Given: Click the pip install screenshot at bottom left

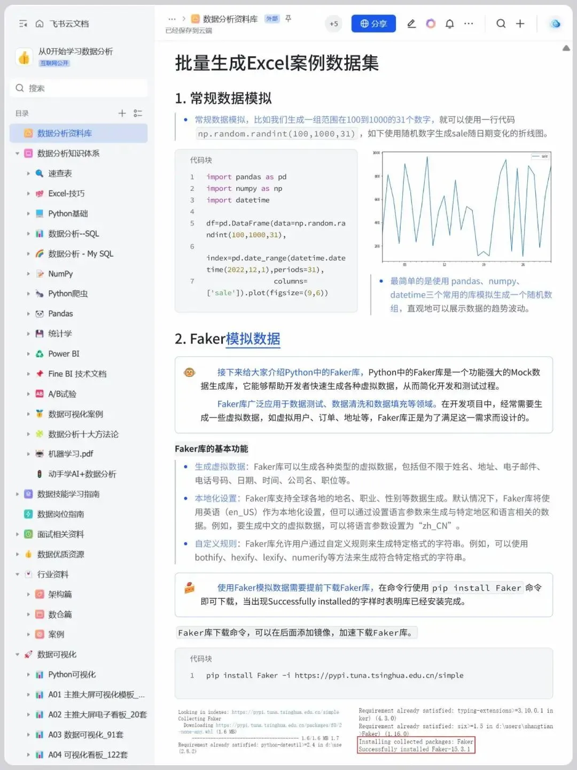Looking at the screenshot, I should [x=260, y=731].
